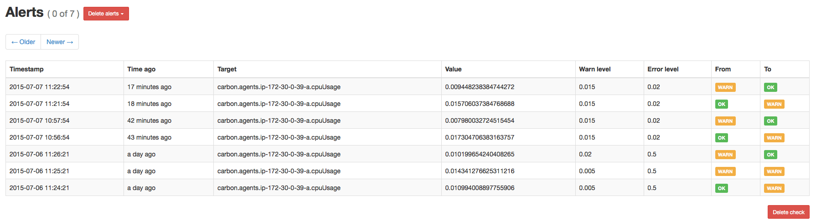This screenshot has height=221, width=816.
Task: Open the Delete alerts dropdown
Action: pos(106,14)
